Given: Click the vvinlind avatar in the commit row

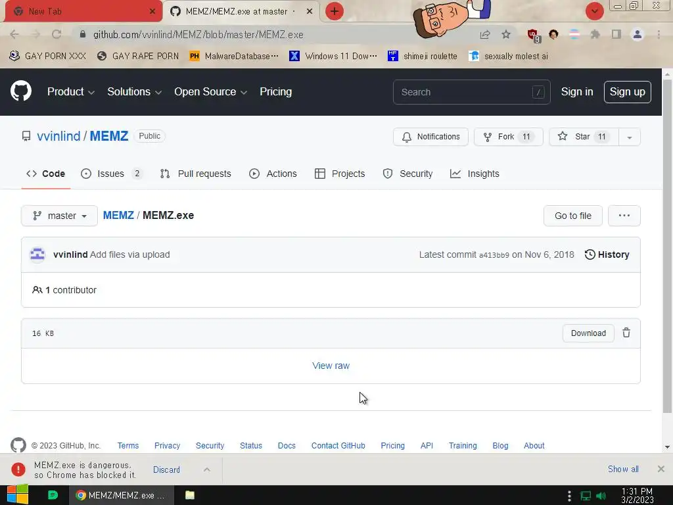Looking at the screenshot, I should point(37,254).
